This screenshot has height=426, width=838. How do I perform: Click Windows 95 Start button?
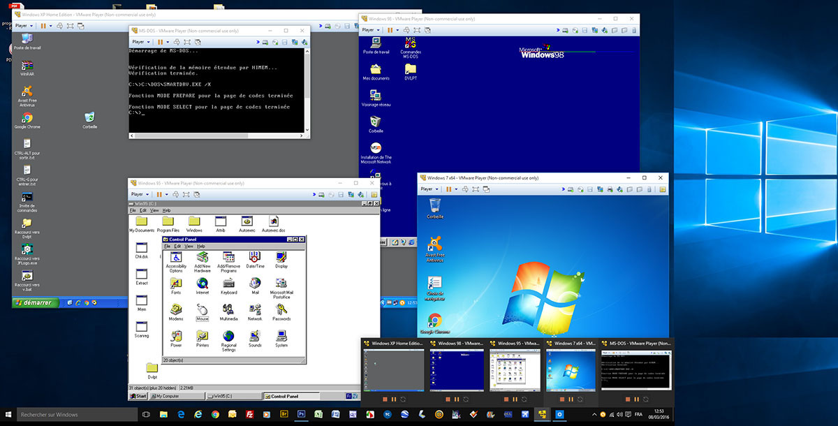coord(138,396)
